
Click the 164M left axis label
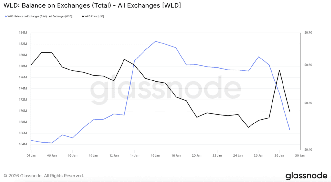(x=23, y=144)
